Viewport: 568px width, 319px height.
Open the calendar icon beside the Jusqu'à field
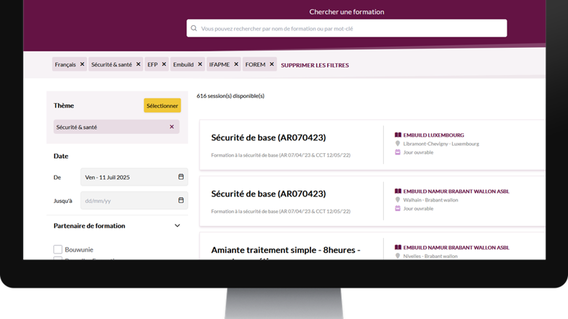pos(180,200)
